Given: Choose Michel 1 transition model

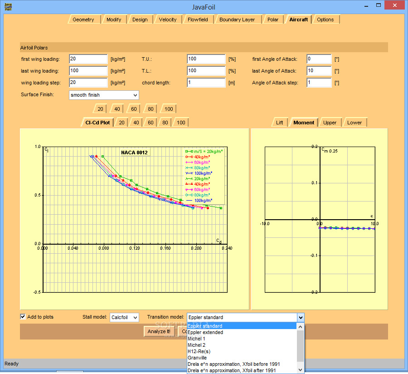Looking at the screenshot, I should 242,339.
